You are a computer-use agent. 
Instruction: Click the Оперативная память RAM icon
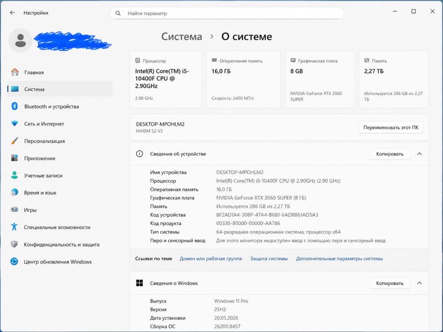214,60
